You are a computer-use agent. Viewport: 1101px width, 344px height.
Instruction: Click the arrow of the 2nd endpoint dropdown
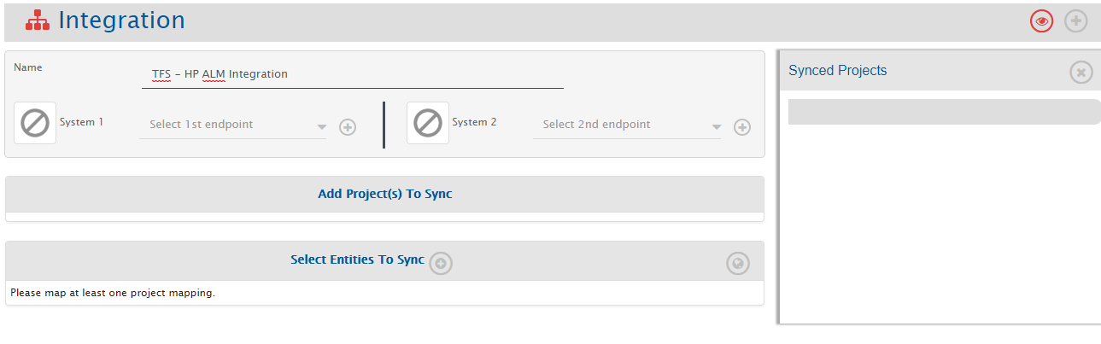pos(716,127)
